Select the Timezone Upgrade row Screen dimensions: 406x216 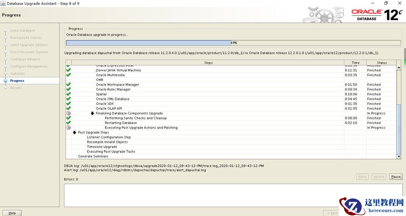coord(231,147)
